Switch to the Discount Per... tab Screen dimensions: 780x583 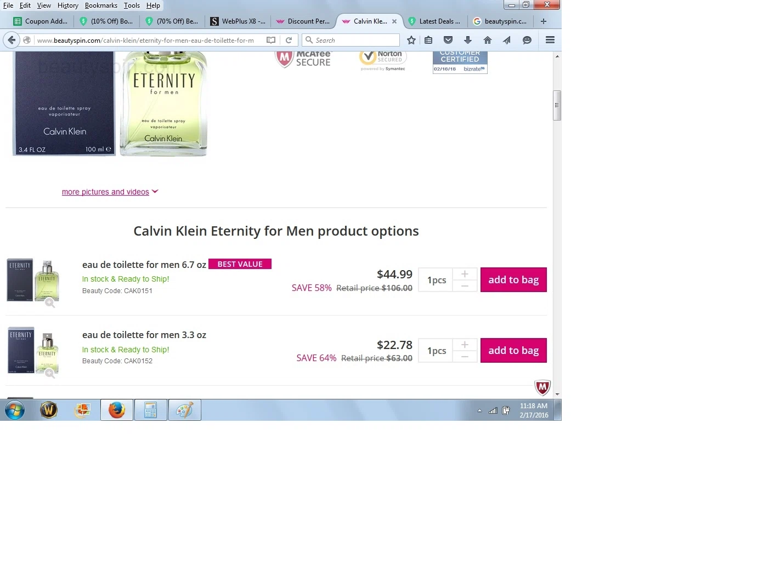pyautogui.click(x=304, y=21)
